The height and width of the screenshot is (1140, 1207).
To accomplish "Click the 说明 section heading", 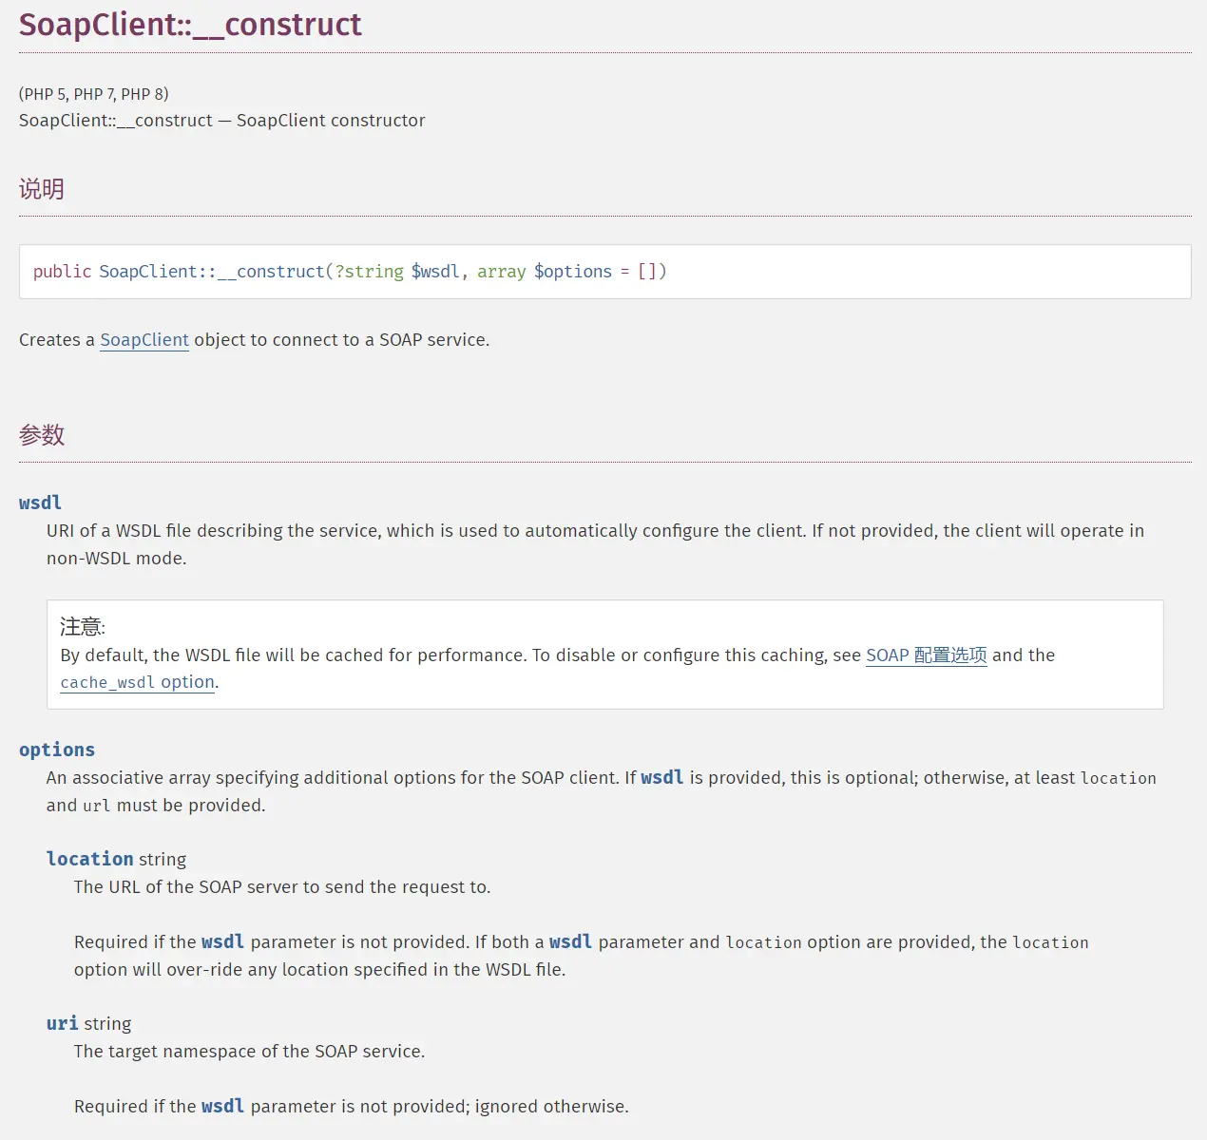I will coord(42,189).
